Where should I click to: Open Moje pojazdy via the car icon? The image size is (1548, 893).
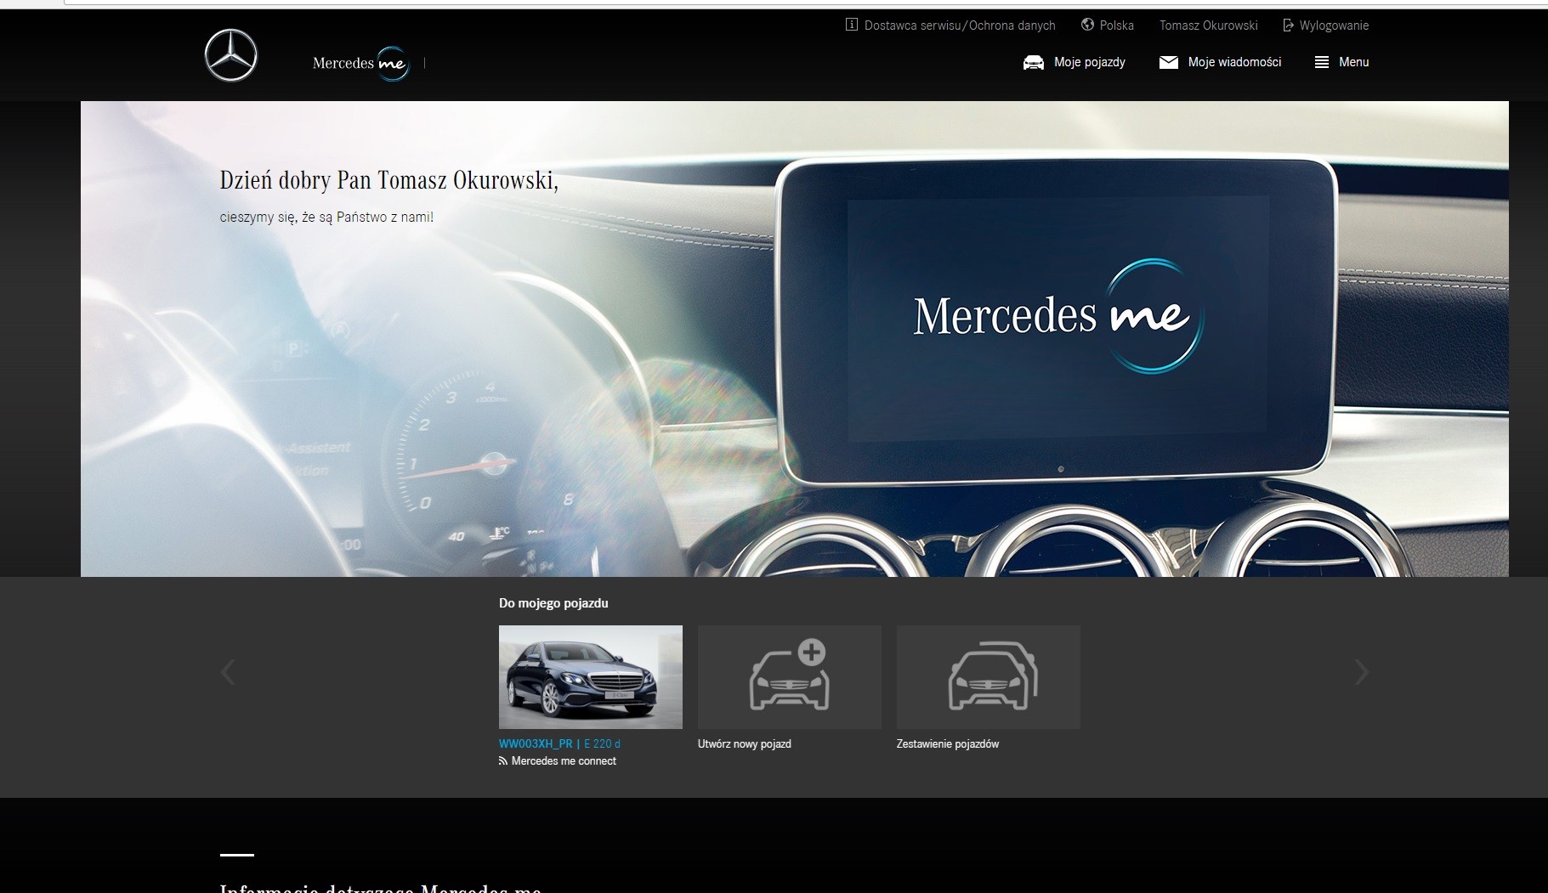pos(1033,62)
